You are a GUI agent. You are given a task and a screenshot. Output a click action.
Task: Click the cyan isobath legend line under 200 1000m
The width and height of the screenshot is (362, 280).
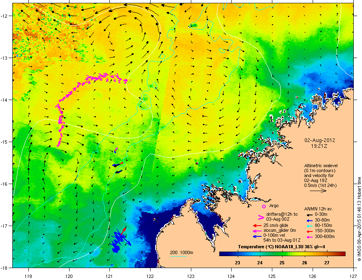click(x=179, y=256)
